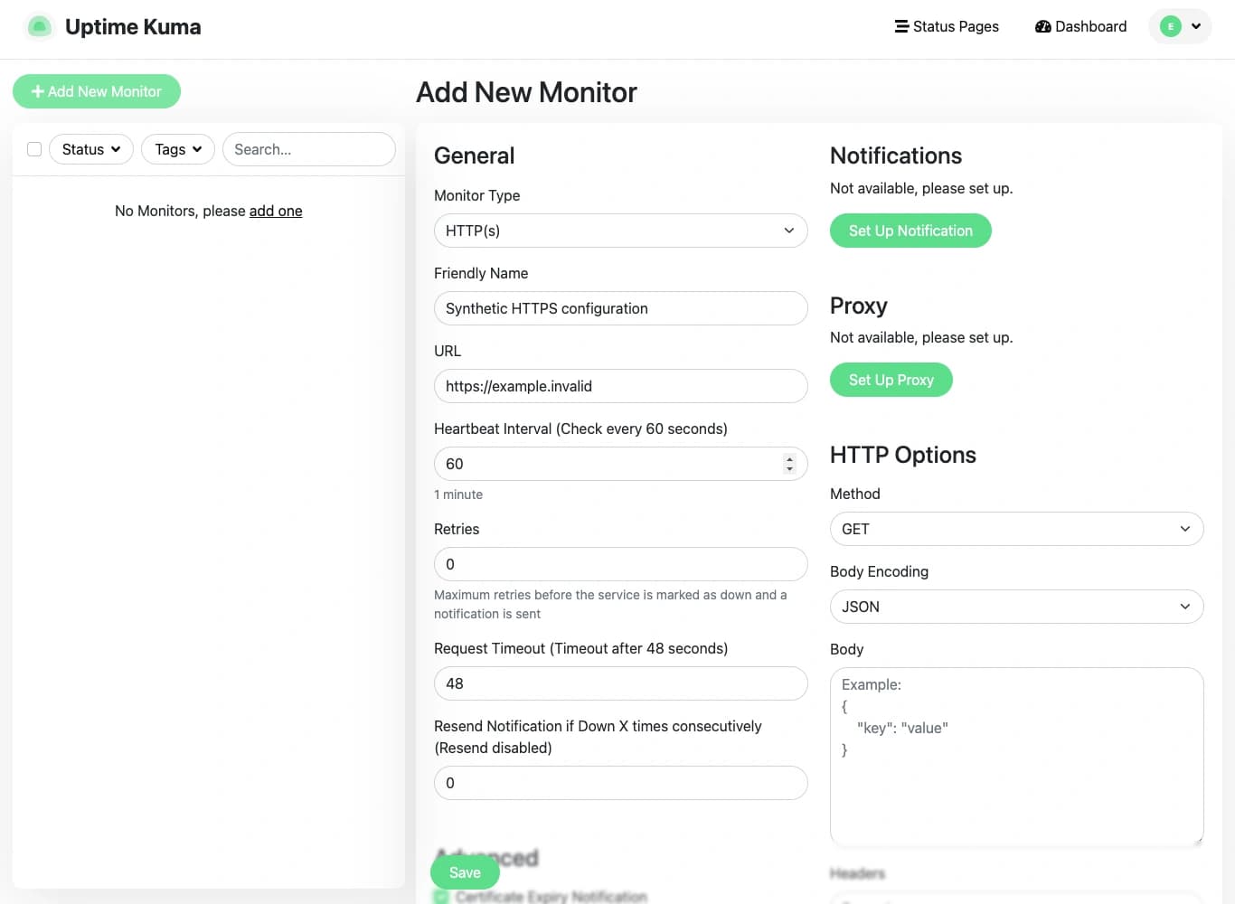Edit the Retries field
Image resolution: width=1235 pixels, height=904 pixels.
[621, 564]
